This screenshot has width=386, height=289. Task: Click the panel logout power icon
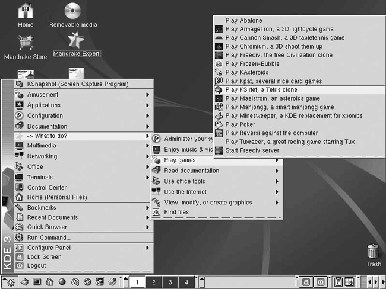click(320, 282)
